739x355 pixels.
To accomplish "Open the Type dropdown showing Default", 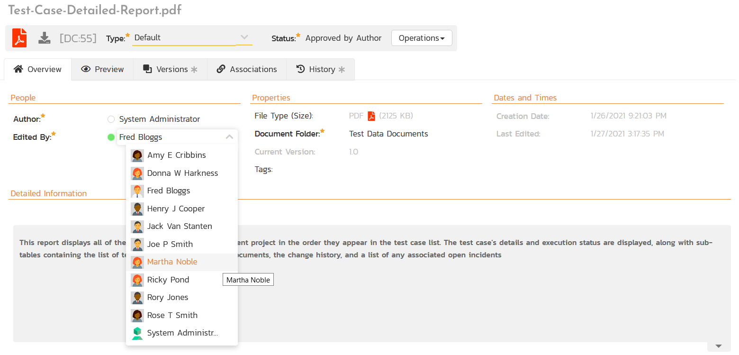I will click(192, 38).
